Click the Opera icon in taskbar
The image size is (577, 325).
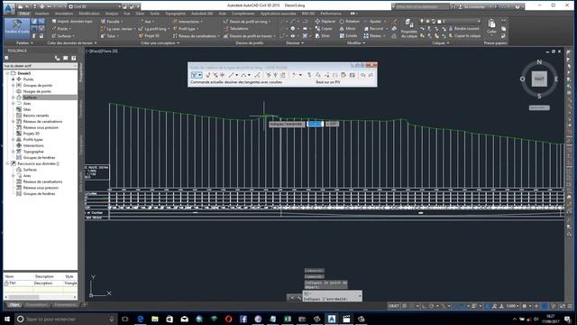[x=228, y=319]
